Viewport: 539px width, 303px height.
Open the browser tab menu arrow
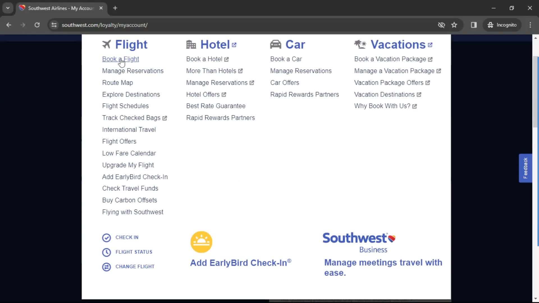point(8,8)
